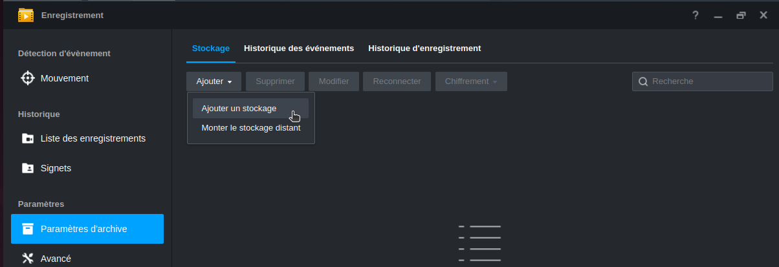The image size is (779, 267).
Task: Click the Détection d'évènement section heading
Action: click(x=64, y=54)
